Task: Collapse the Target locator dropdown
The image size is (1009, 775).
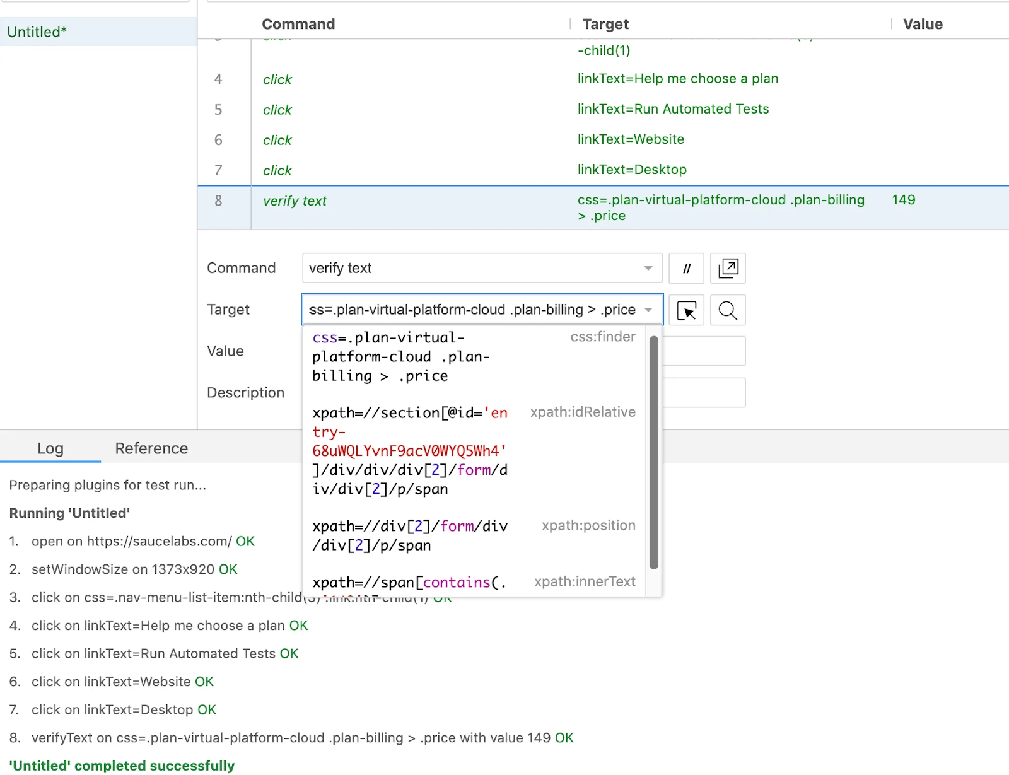Action: point(648,310)
